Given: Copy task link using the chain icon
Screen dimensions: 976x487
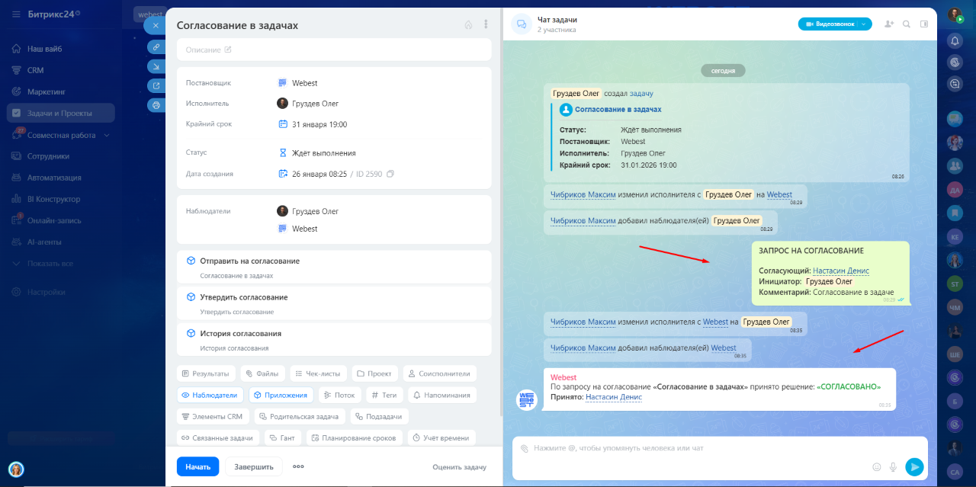Looking at the screenshot, I should click(x=156, y=46).
